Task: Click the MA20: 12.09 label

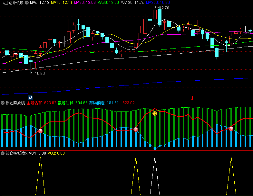Action: point(85,3)
